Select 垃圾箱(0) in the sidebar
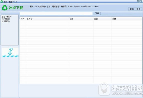The height and width of the screenshot is (98, 143). point(6,21)
